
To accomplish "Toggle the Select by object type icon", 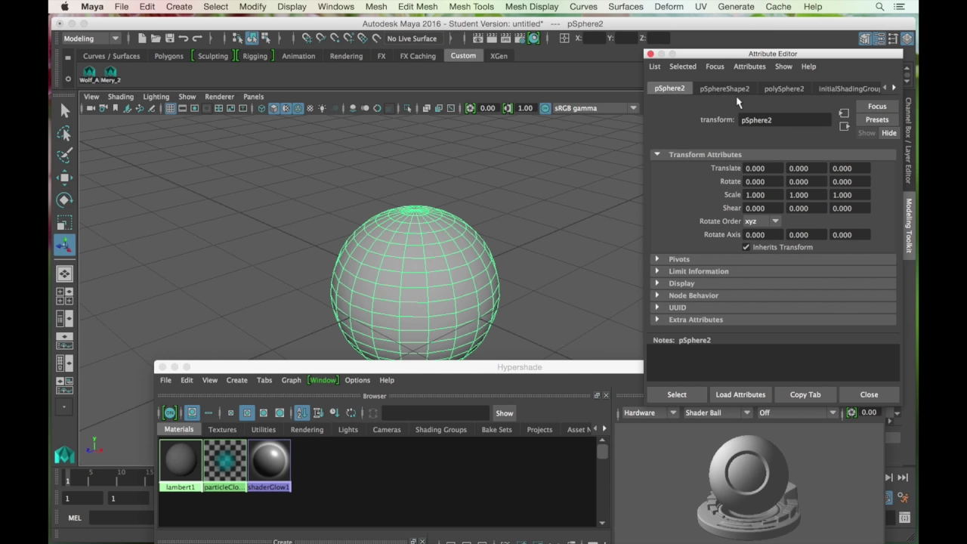I will click(252, 39).
